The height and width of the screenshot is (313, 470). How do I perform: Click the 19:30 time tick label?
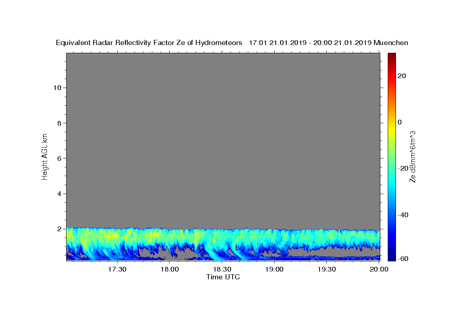tap(327, 269)
